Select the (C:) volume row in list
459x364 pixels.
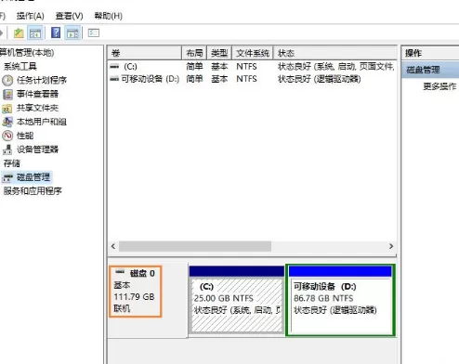[x=252, y=67]
